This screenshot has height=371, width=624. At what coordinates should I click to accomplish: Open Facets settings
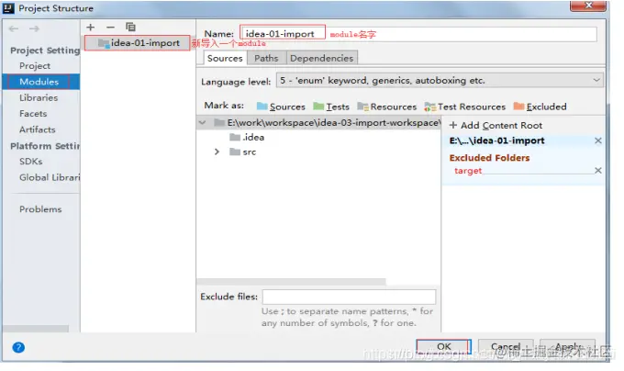(x=33, y=114)
